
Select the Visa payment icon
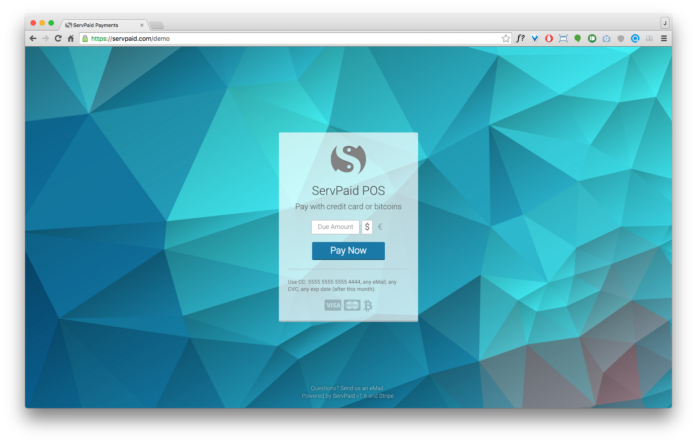pyautogui.click(x=333, y=305)
